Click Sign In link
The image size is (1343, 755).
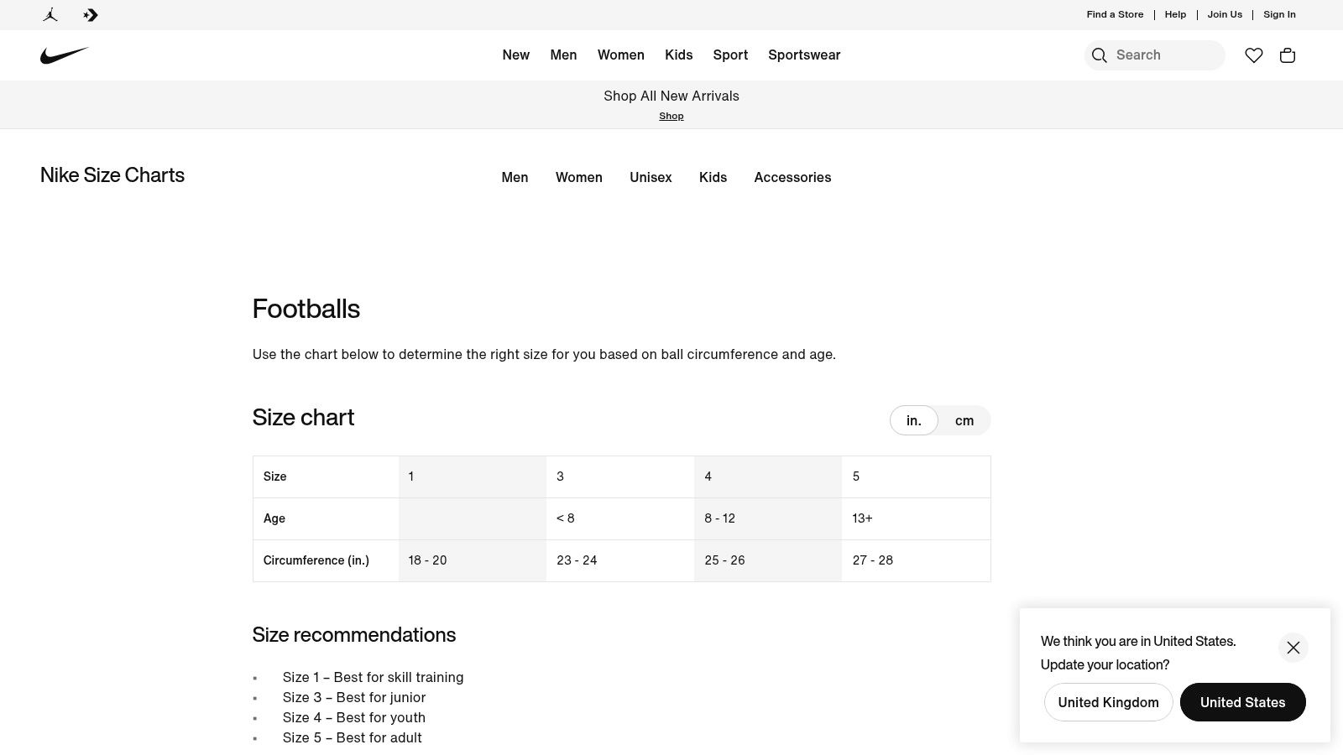tap(1279, 14)
